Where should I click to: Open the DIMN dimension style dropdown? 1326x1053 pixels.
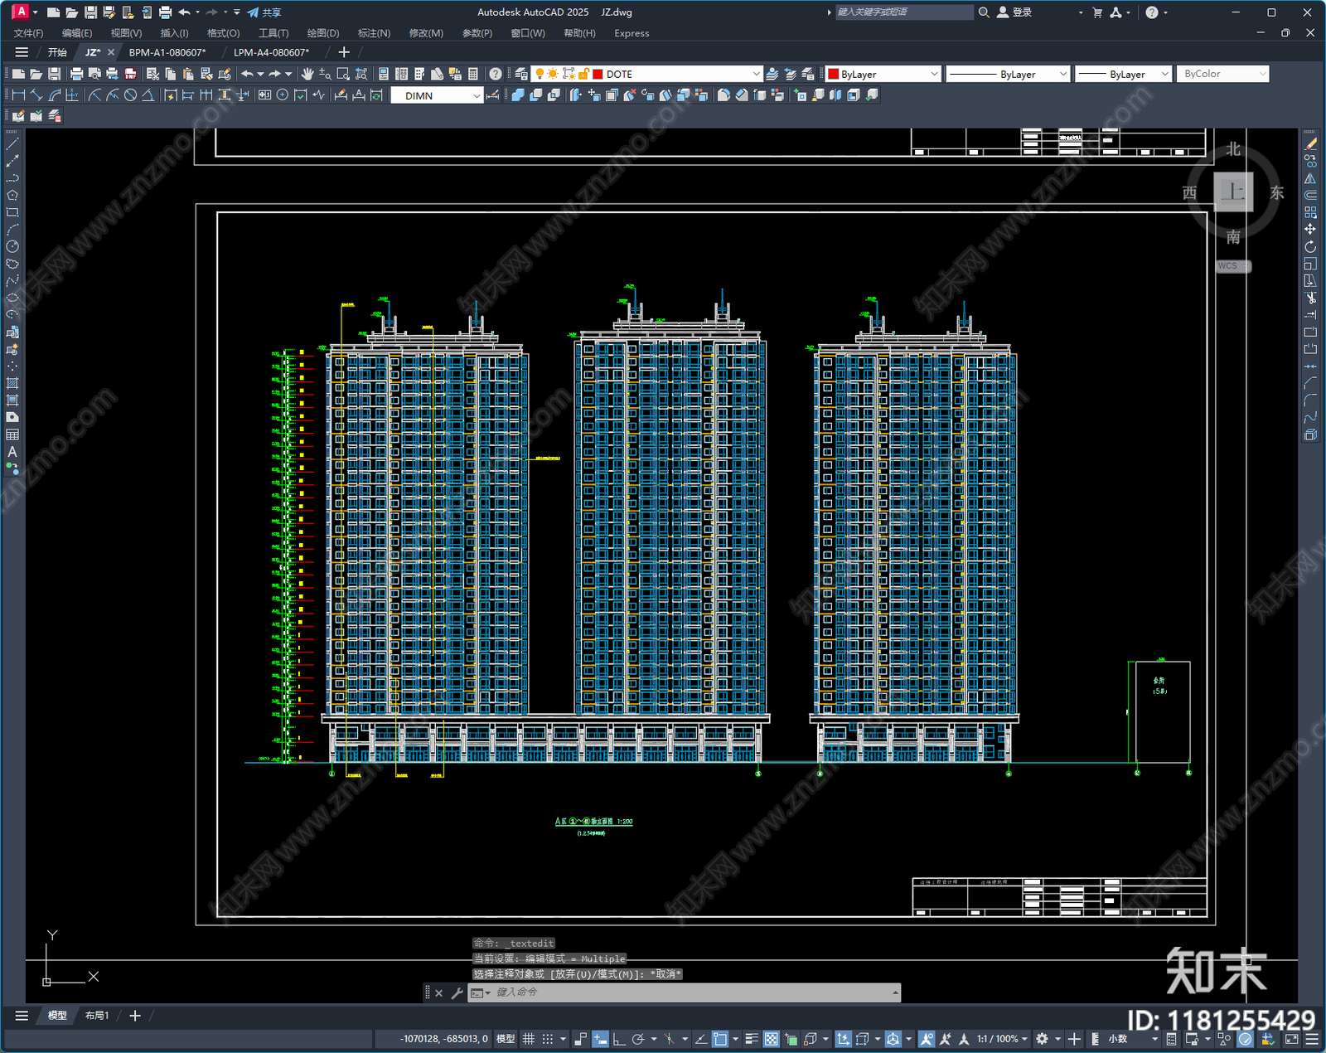pos(477,95)
